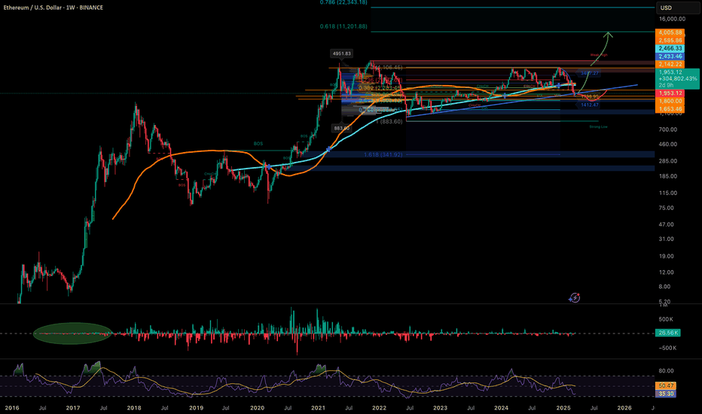Screen dimensions: 702x414
Task: Select the 1,800.00 orange price label
Action: pyautogui.click(x=670, y=101)
